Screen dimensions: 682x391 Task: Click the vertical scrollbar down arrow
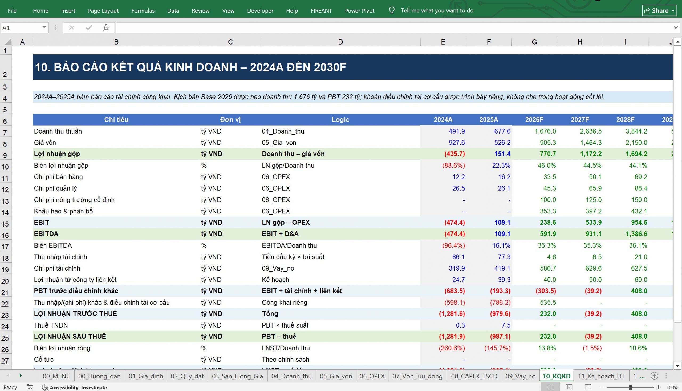677,366
